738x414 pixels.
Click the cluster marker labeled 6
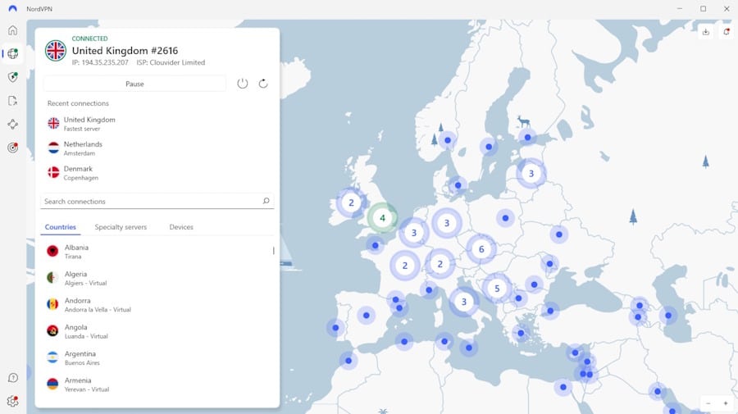481,249
